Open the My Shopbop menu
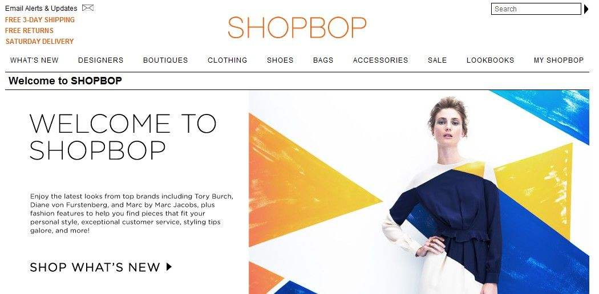The width and height of the screenshot is (599, 294). click(x=559, y=60)
